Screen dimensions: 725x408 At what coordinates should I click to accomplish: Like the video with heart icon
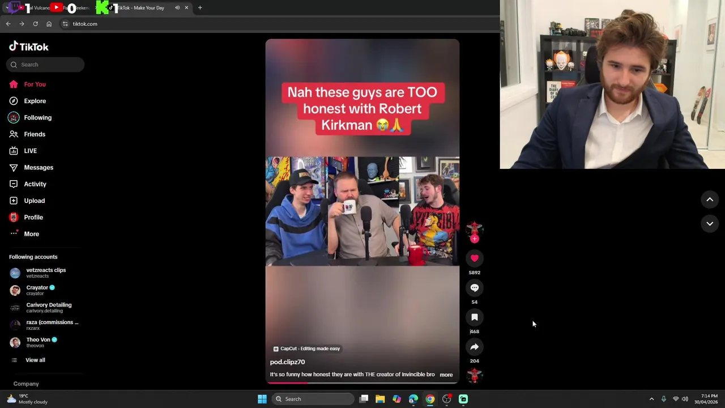tap(475, 258)
